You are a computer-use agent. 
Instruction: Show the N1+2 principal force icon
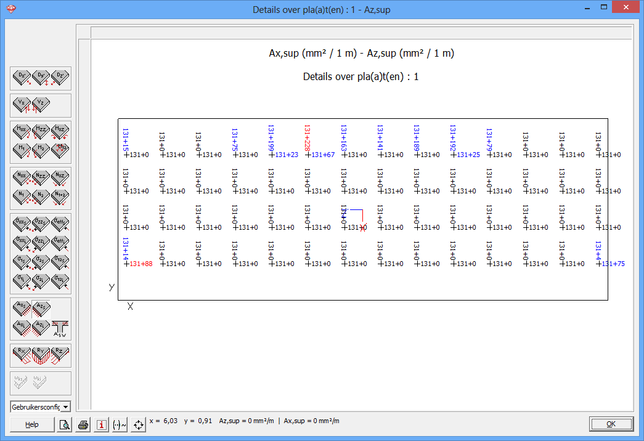point(60,196)
